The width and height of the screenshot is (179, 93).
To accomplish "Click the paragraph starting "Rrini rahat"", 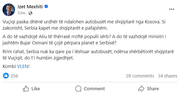I will tap(88, 55).
